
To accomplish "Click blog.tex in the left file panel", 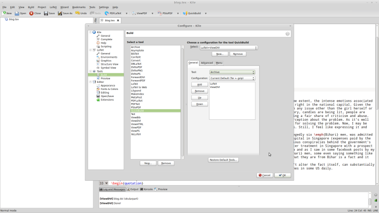I will click(x=14, y=19).
